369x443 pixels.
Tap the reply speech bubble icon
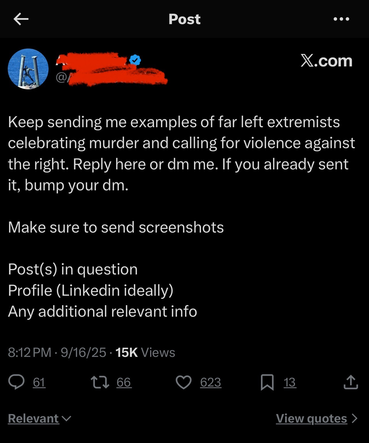16,382
